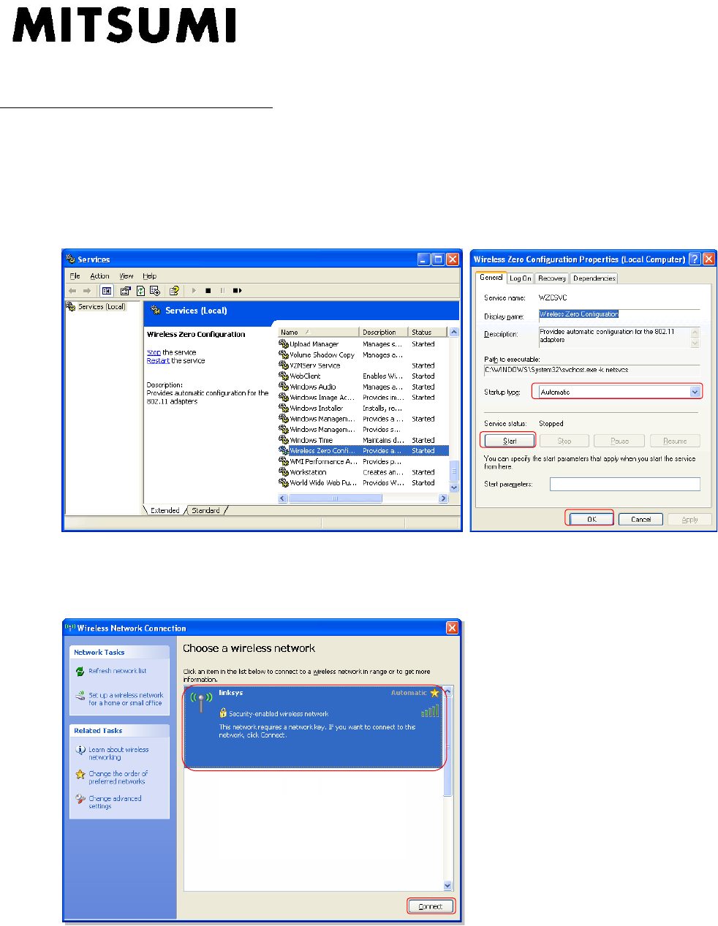
Task: Click gear icon next to Windows Audio
Action: (x=284, y=387)
